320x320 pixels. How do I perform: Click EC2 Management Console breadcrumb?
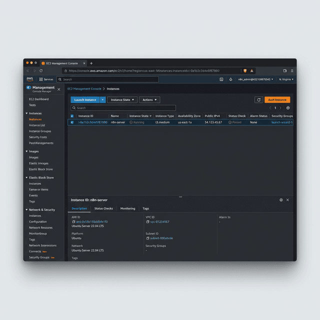[x=84, y=89]
